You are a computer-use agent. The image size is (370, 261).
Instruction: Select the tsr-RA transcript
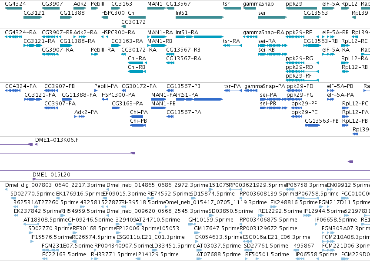(x=232, y=46)
